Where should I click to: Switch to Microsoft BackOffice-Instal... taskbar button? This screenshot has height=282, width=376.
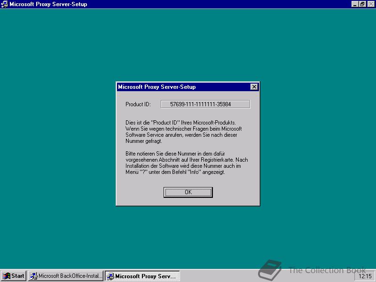(66, 276)
